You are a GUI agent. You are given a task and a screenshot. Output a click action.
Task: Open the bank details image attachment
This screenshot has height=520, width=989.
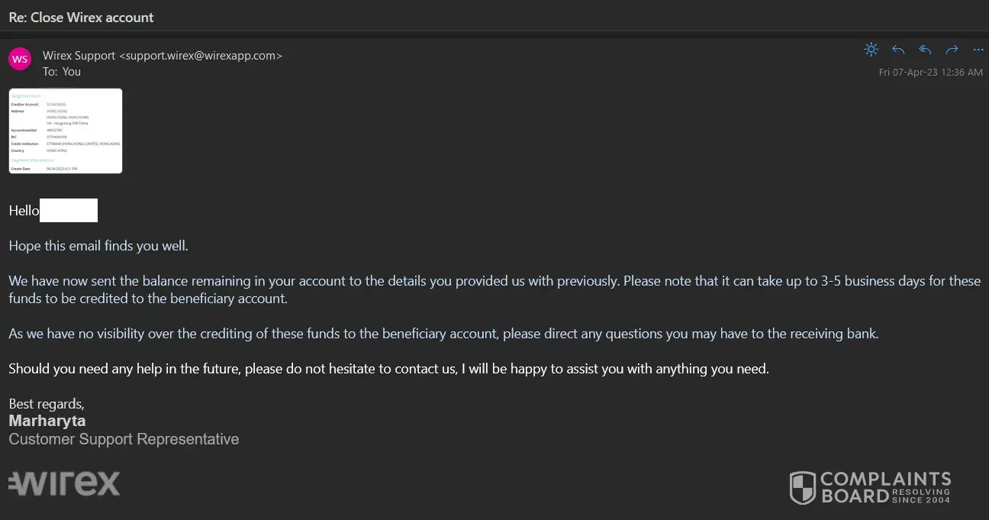[x=66, y=131]
